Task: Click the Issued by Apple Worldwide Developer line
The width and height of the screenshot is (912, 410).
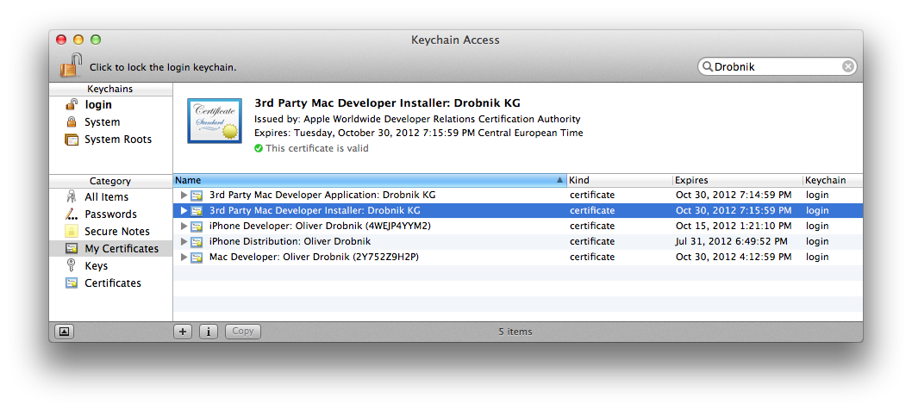Action: point(417,119)
